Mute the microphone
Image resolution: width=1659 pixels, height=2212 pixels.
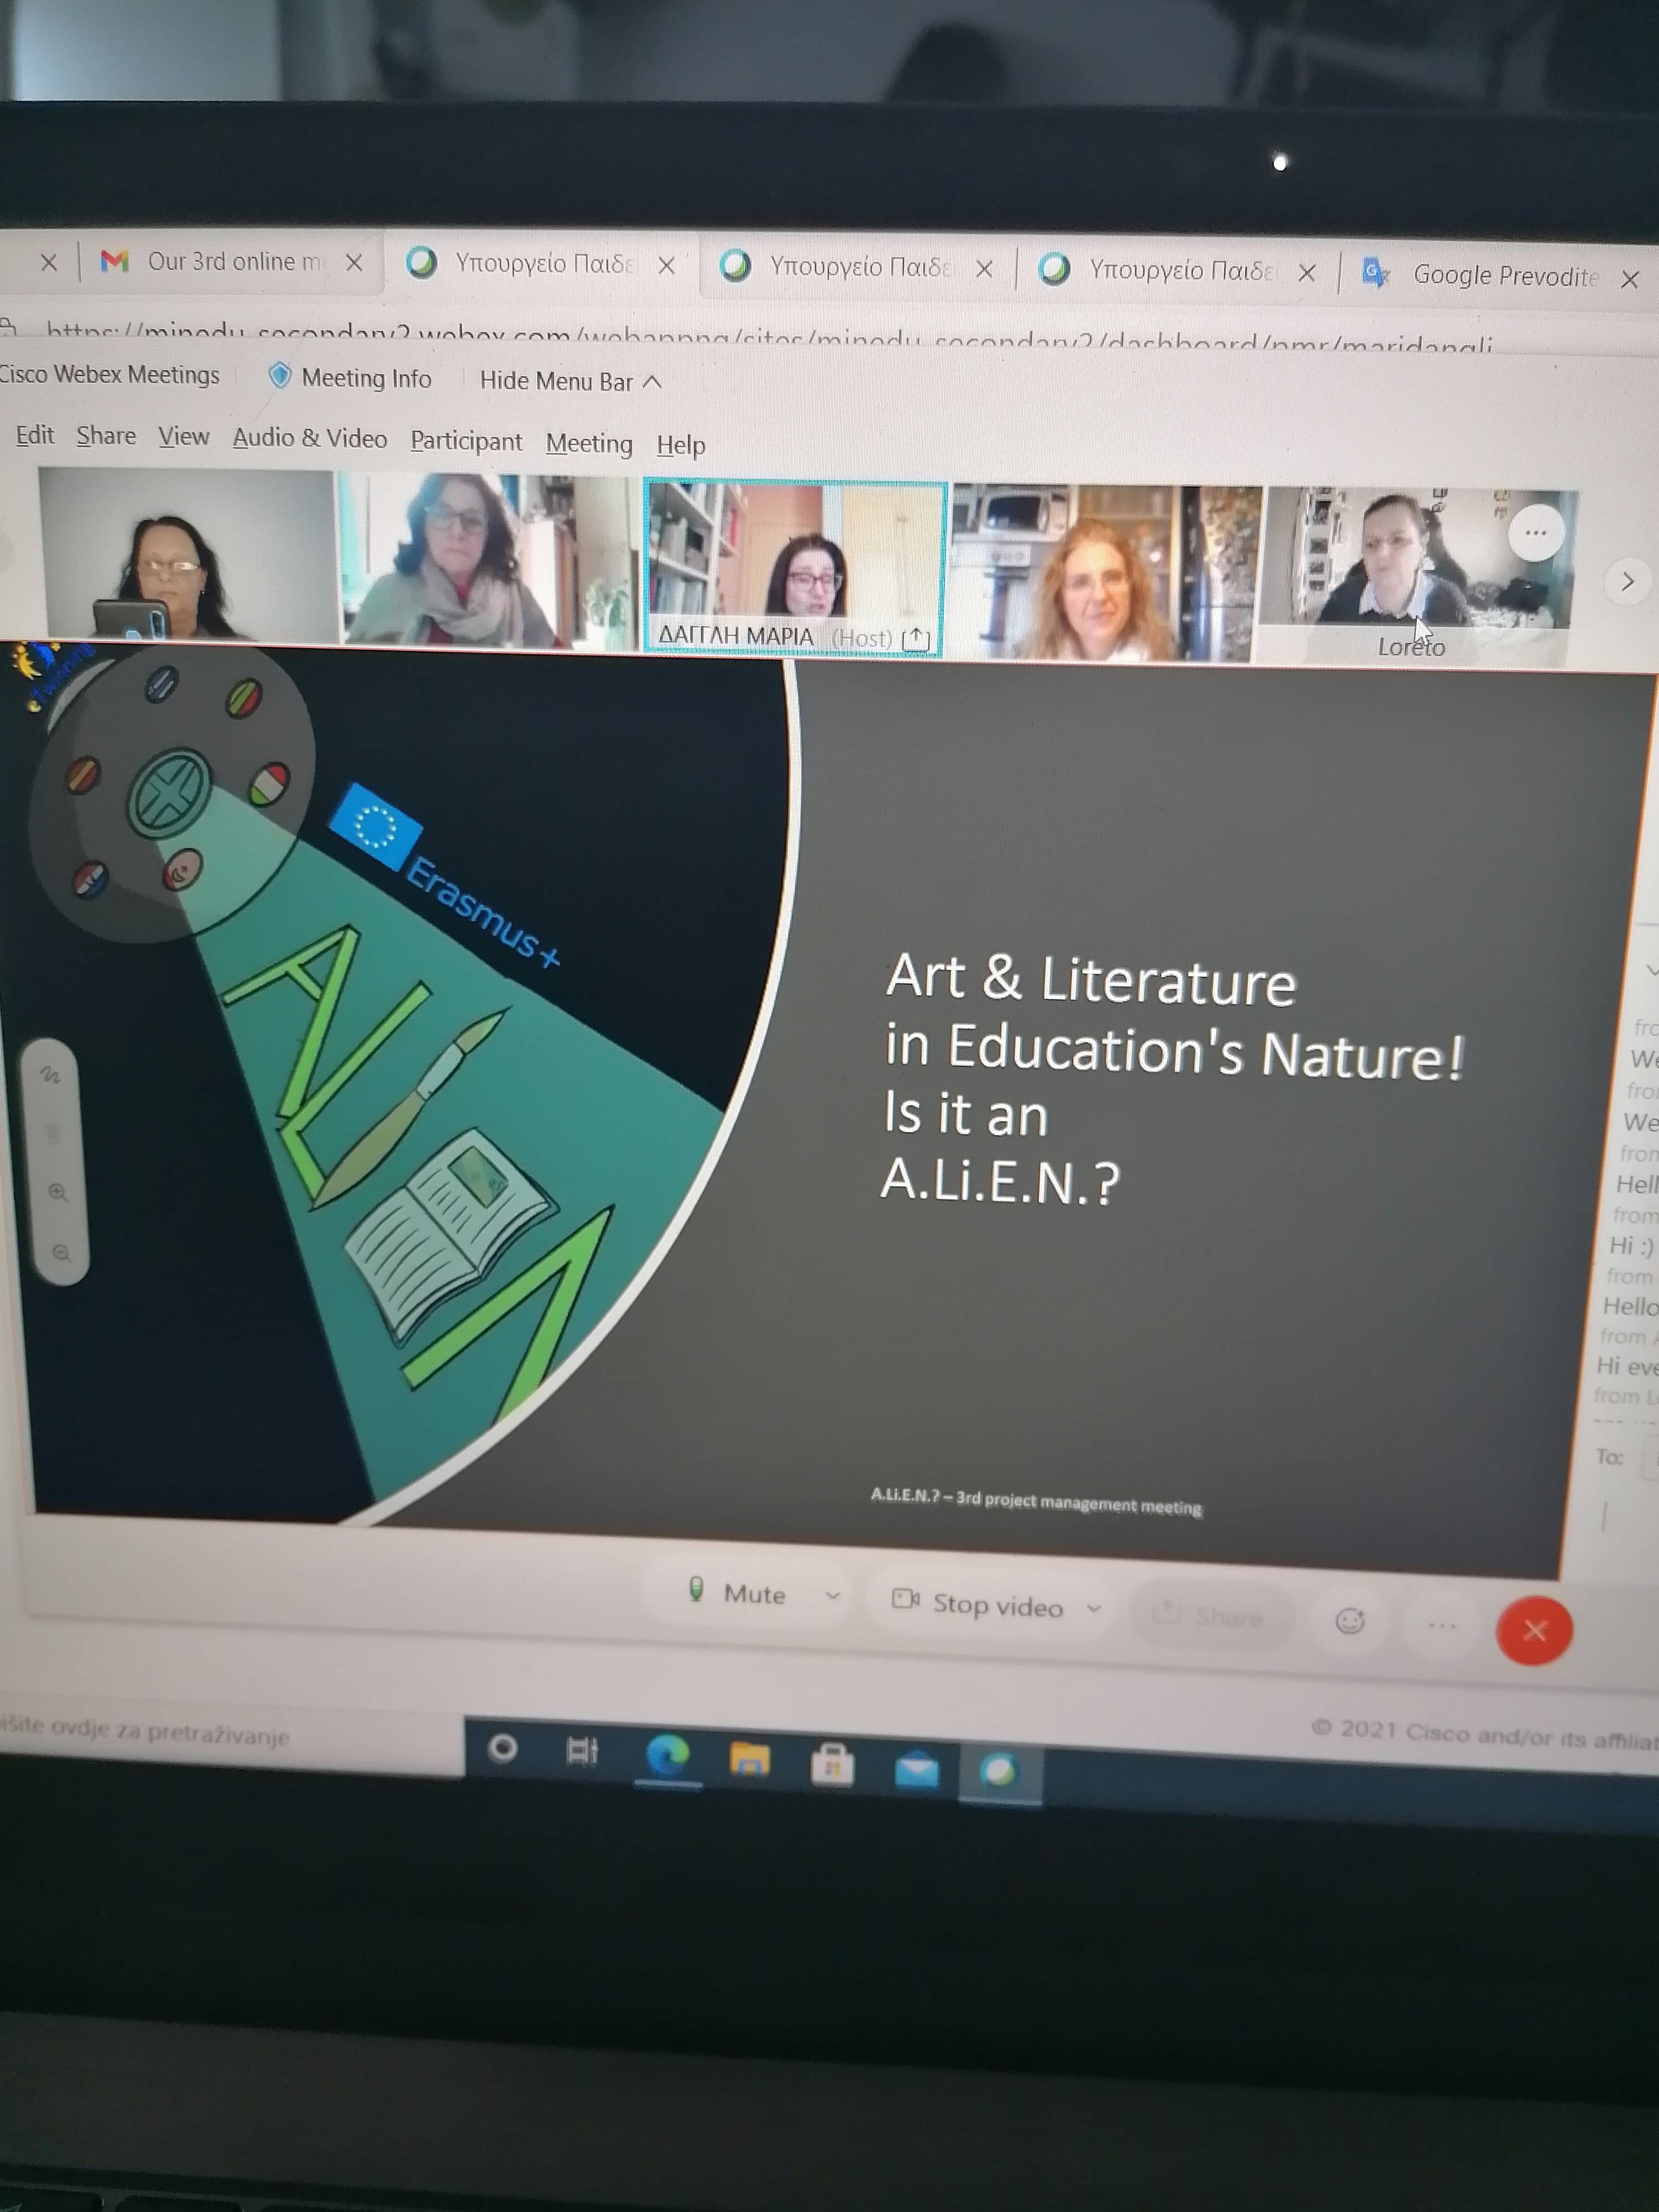click(739, 1593)
